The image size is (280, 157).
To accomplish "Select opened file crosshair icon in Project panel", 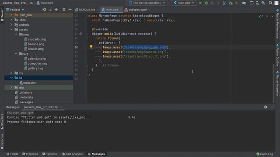I will click(44, 10).
